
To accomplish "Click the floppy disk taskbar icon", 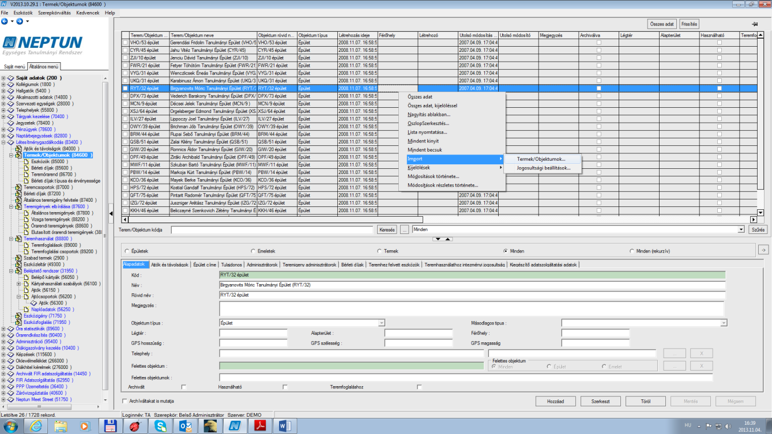I will click(109, 426).
